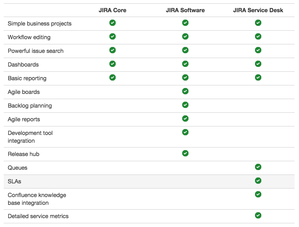Click the Agile boards checkmark
299x227 pixels.
pos(185,91)
